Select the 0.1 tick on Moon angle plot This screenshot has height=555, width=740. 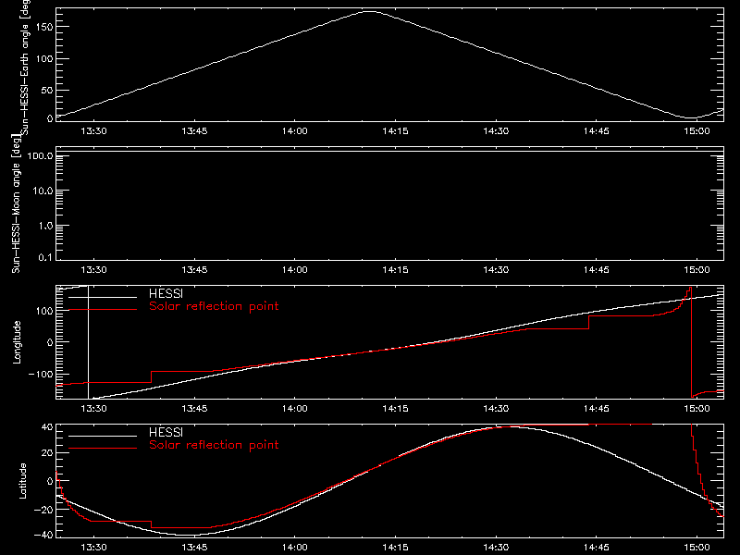pyautogui.click(x=45, y=257)
